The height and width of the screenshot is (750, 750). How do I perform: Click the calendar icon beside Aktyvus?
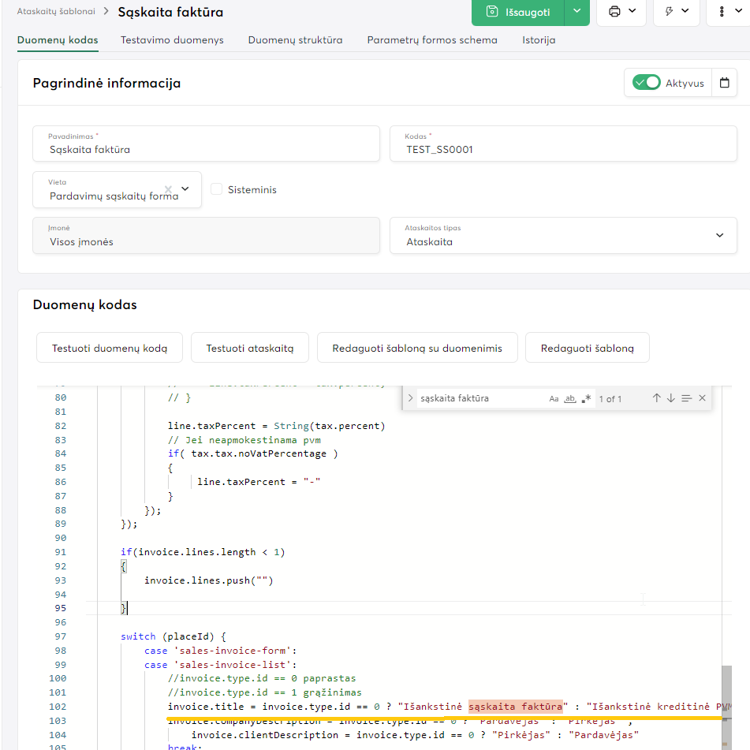[724, 83]
